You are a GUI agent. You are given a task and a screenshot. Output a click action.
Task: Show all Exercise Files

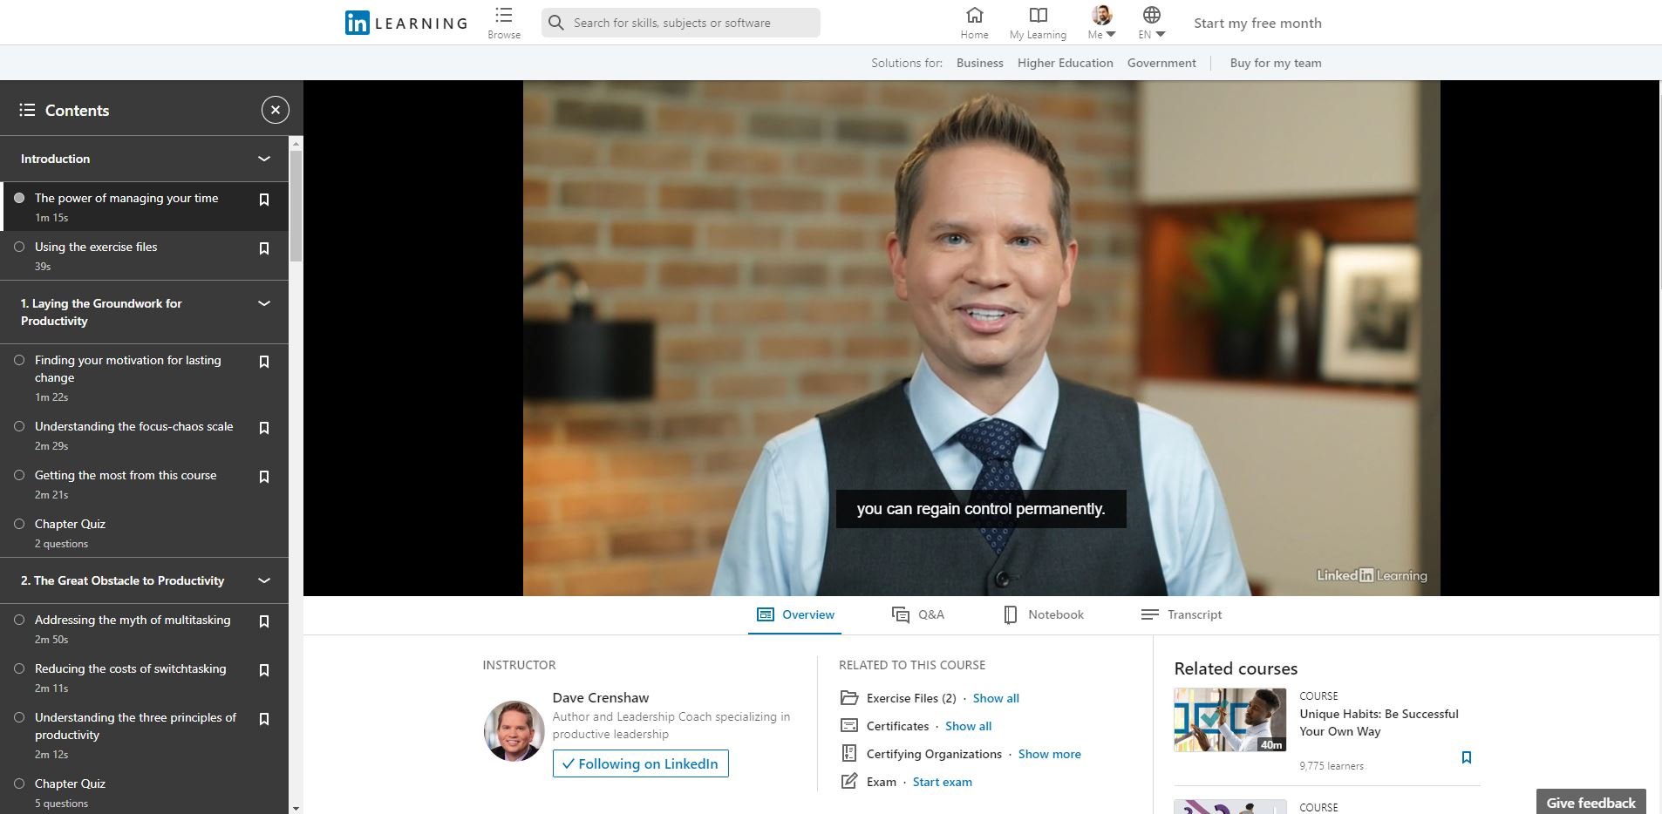point(996,698)
